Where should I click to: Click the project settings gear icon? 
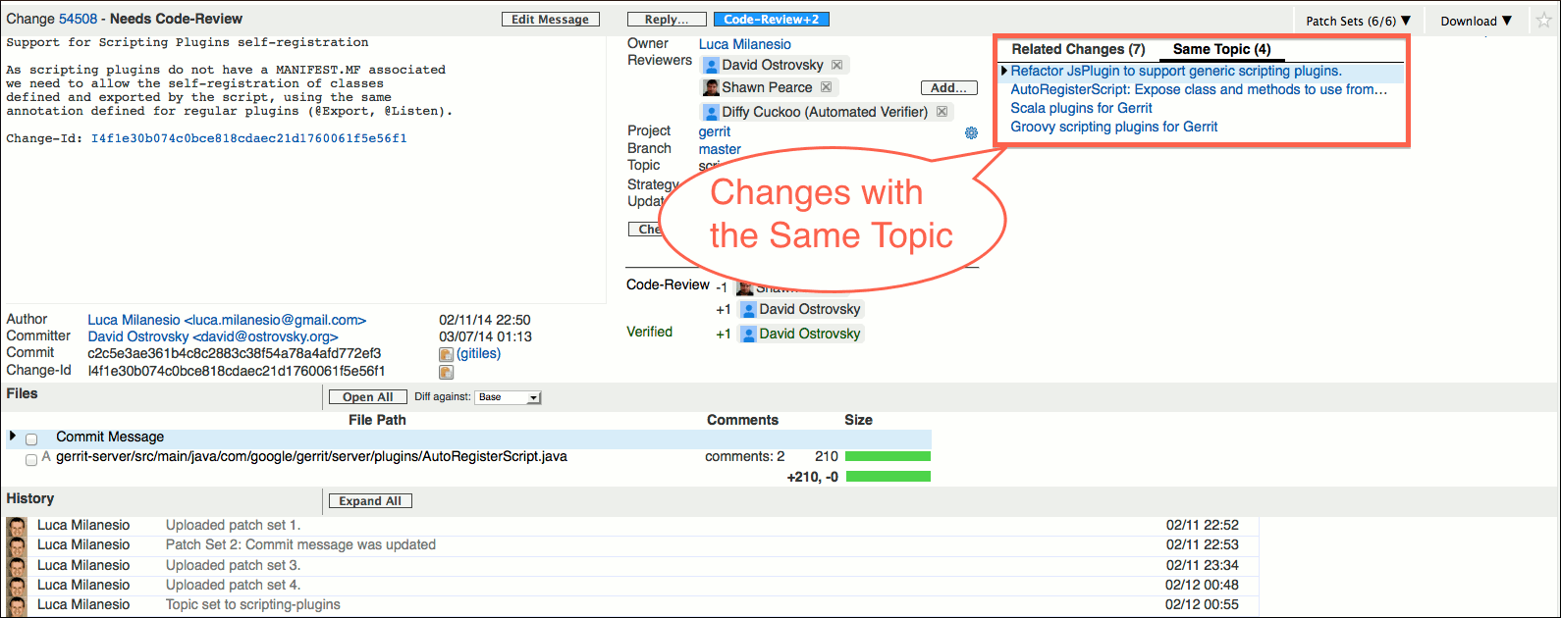tap(971, 132)
